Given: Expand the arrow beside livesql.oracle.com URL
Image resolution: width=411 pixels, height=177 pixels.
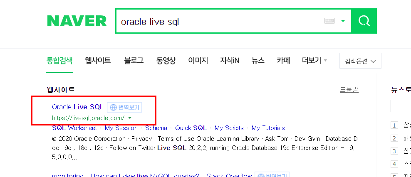Looking at the screenshot, I should point(129,118).
